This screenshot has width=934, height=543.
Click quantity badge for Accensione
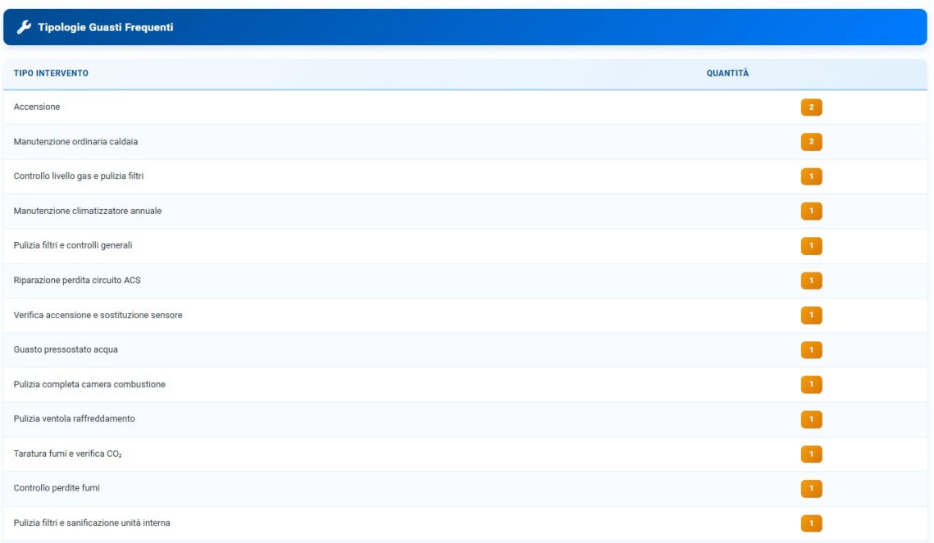click(x=811, y=107)
